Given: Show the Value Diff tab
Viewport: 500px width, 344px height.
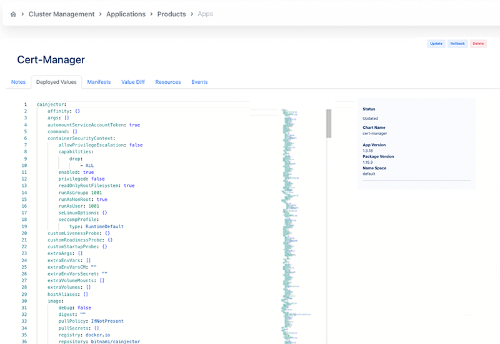Looking at the screenshot, I should pos(132,82).
